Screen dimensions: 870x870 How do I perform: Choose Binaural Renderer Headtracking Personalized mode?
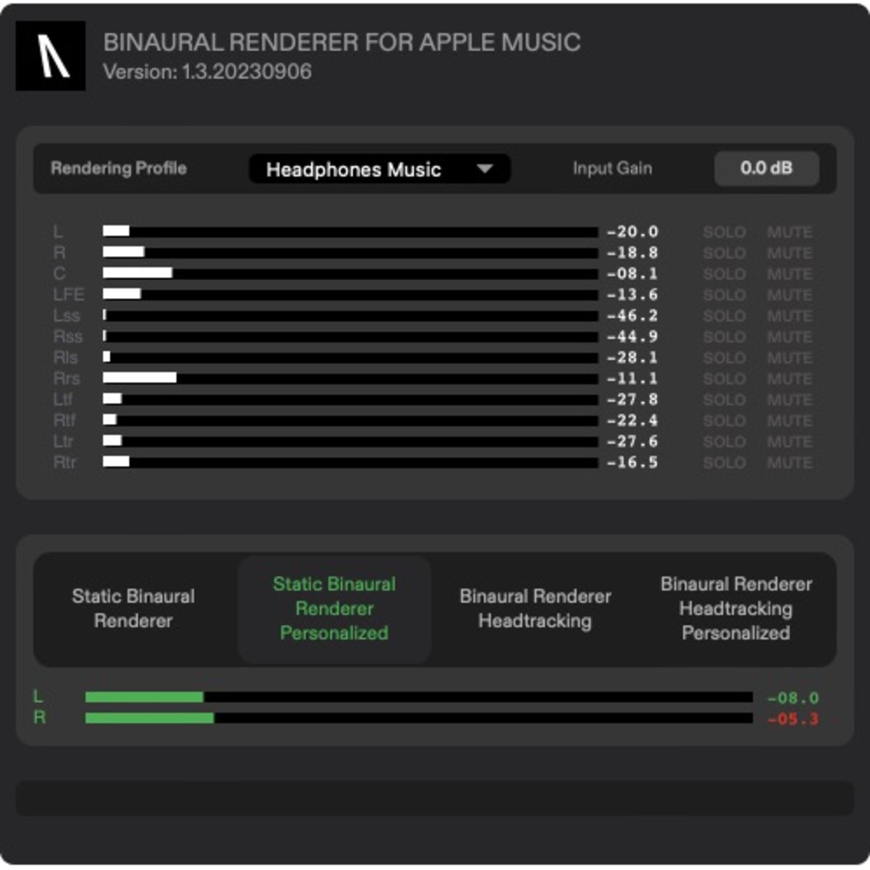(736, 609)
